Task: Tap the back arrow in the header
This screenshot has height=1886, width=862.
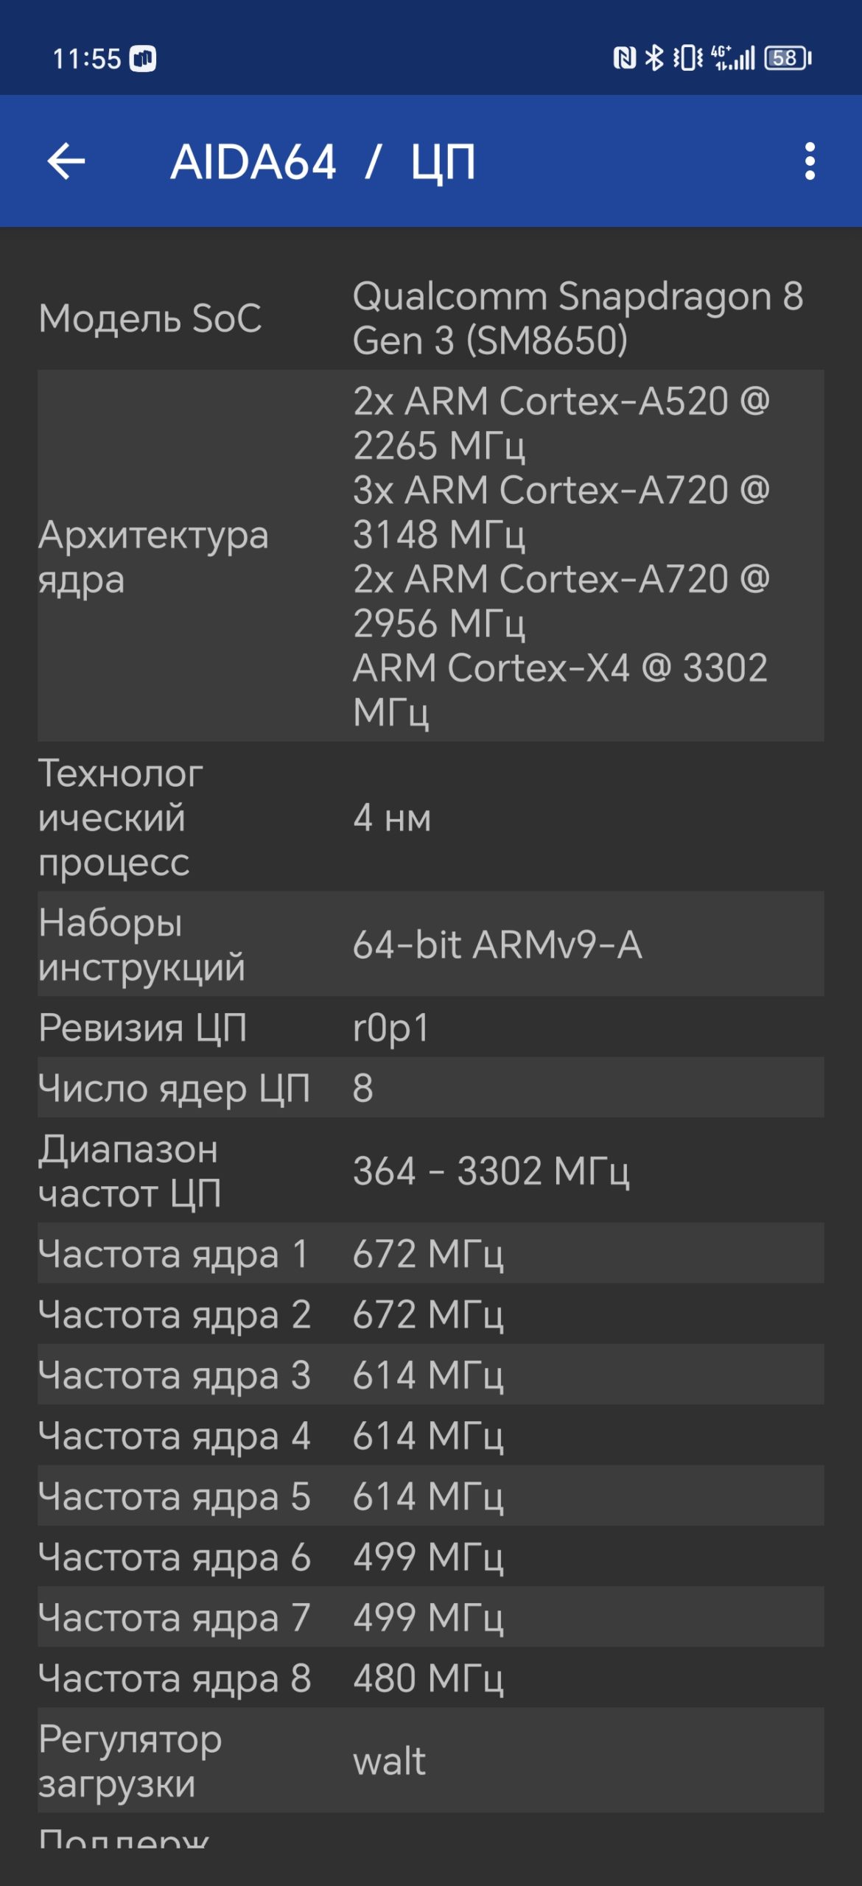Action: (x=66, y=161)
